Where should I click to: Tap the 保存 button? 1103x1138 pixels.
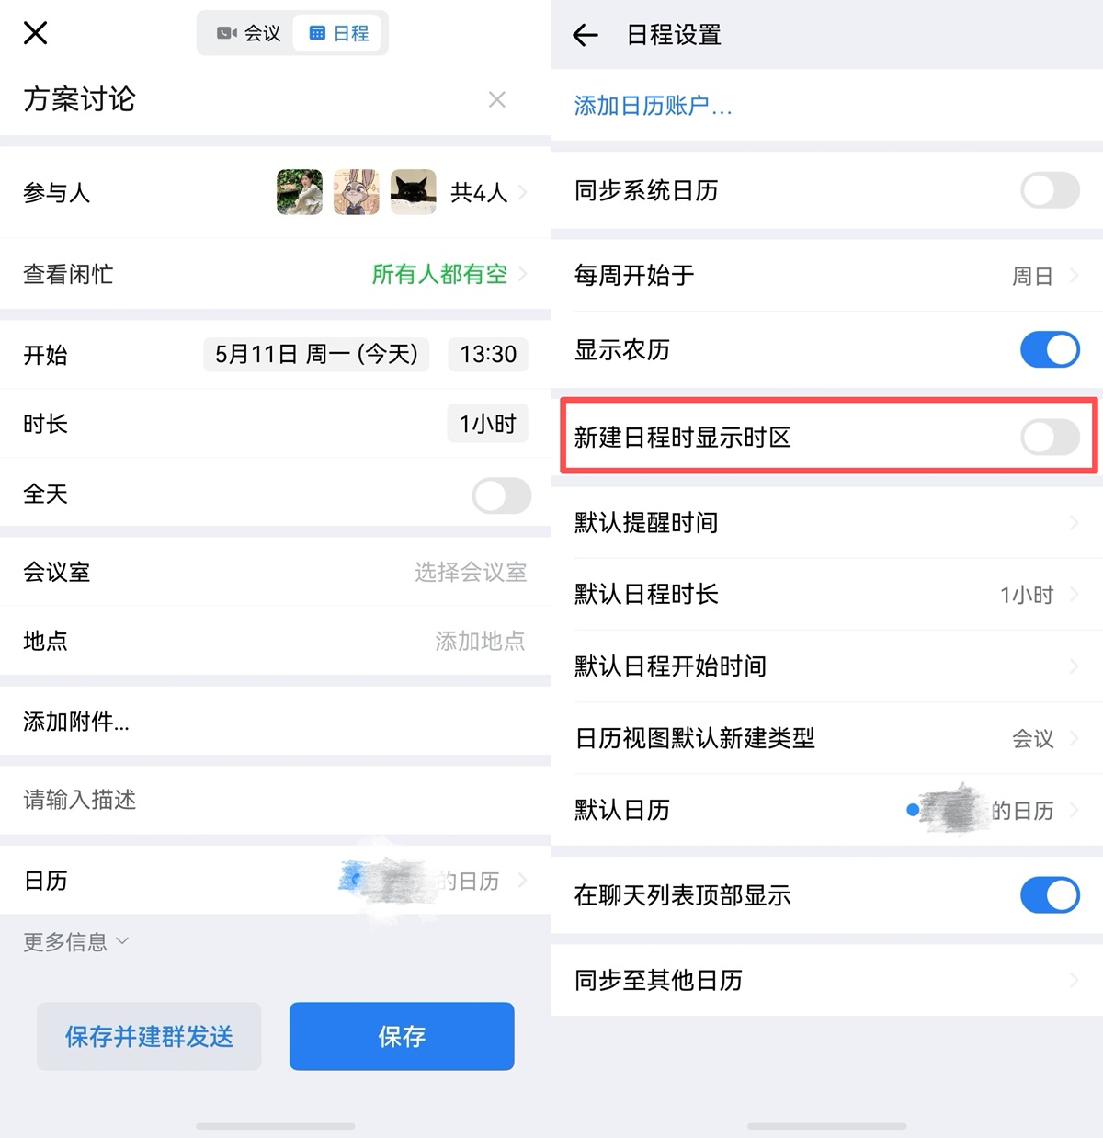click(402, 1036)
